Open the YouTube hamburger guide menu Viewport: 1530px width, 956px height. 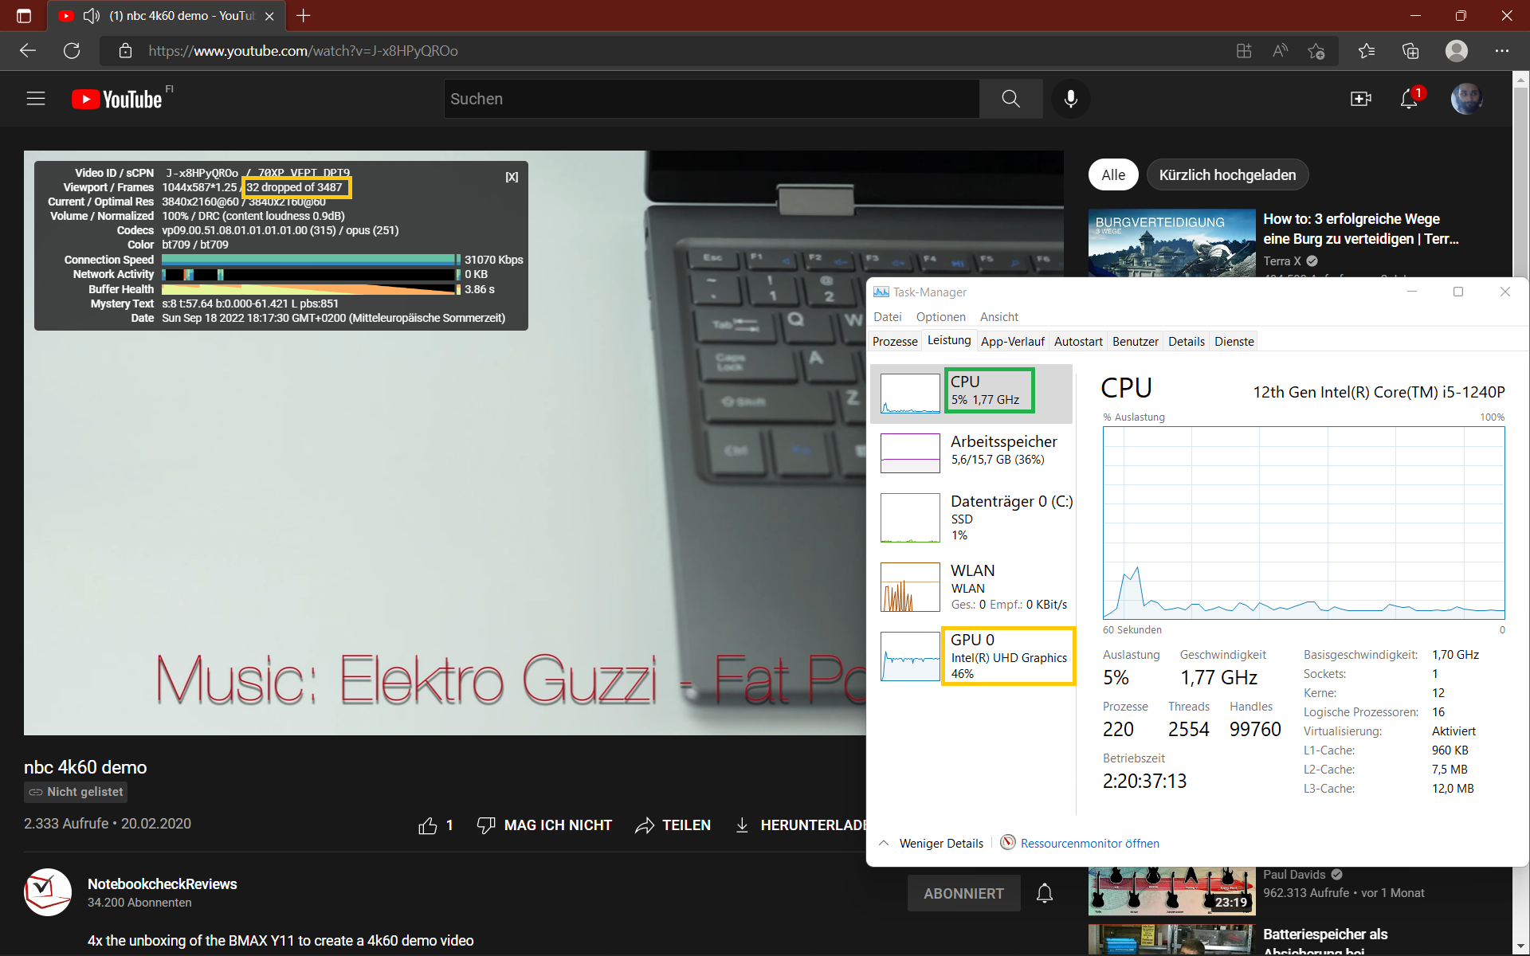pos(36,99)
